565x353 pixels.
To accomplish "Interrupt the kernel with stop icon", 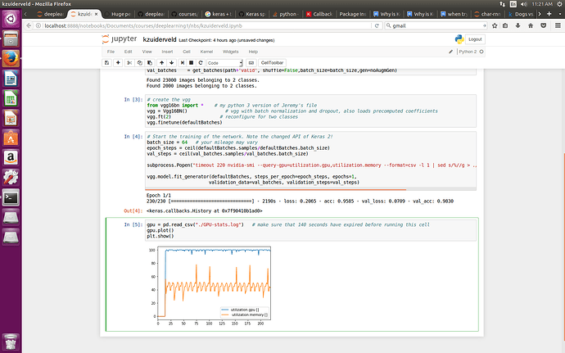I will click(x=191, y=62).
